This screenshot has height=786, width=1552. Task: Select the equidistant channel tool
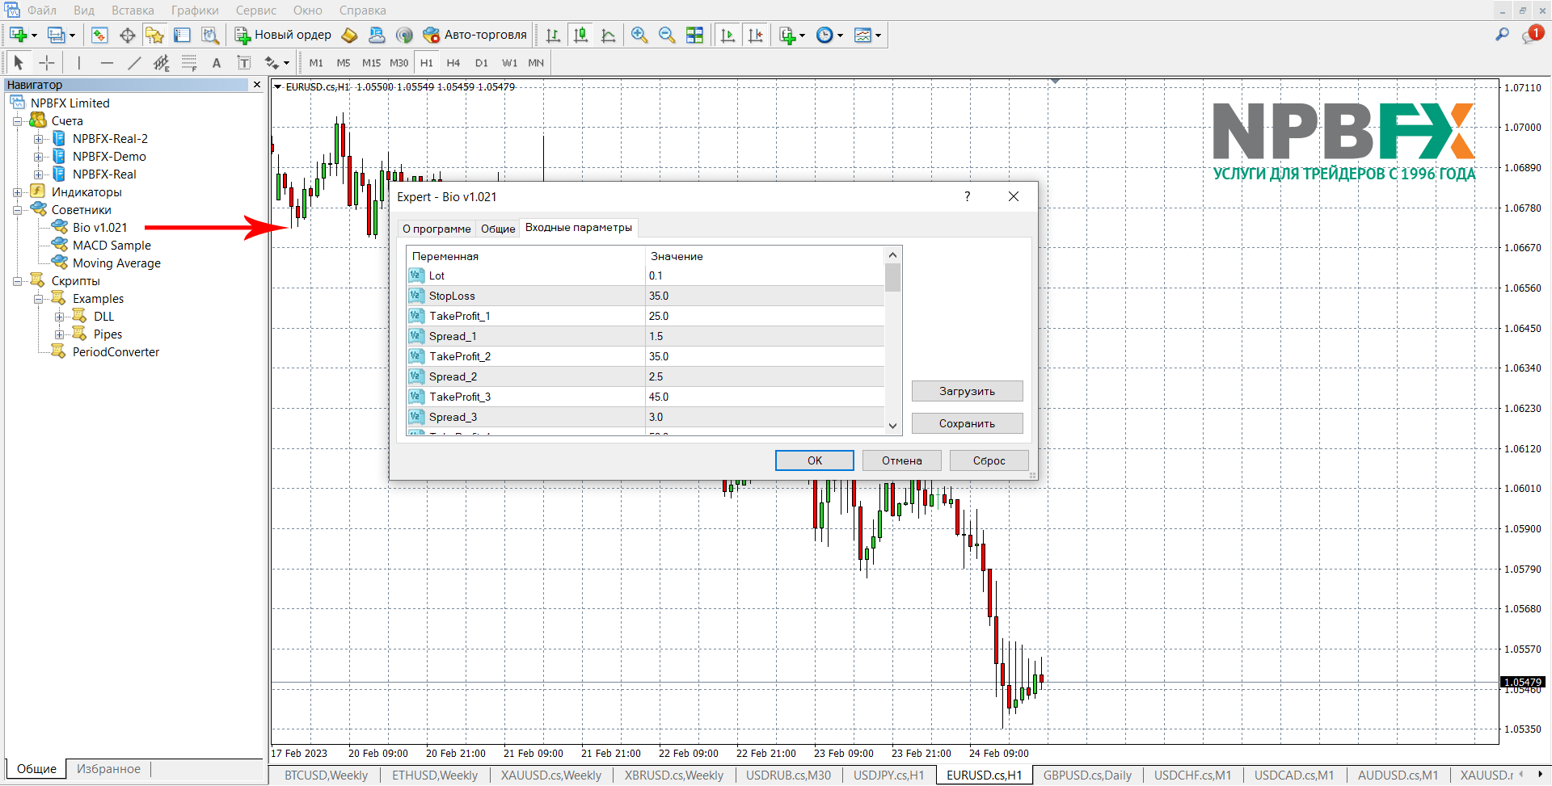[162, 62]
